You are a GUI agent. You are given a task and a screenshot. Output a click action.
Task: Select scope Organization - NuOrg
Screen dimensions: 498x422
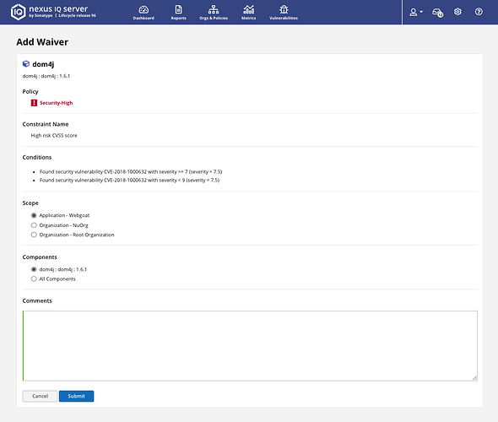pos(34,225)
